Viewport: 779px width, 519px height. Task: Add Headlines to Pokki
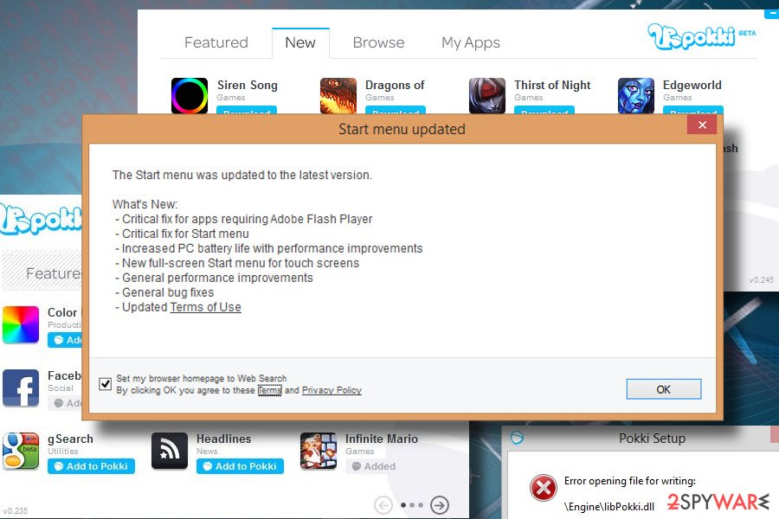(240, 466)
